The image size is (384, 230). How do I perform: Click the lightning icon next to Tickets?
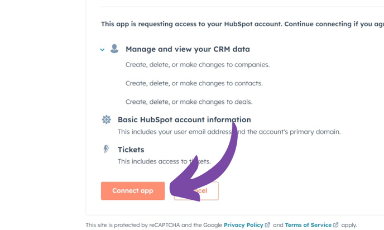click(106, 149)
